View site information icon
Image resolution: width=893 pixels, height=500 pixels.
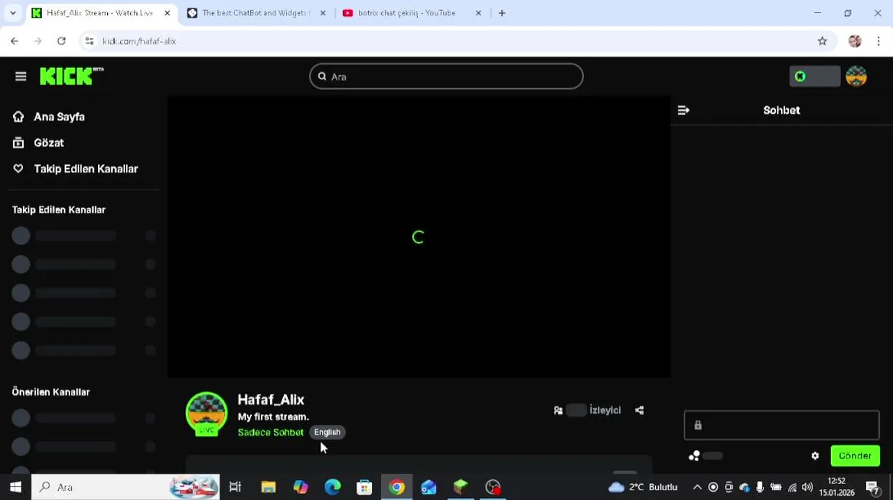89,41
